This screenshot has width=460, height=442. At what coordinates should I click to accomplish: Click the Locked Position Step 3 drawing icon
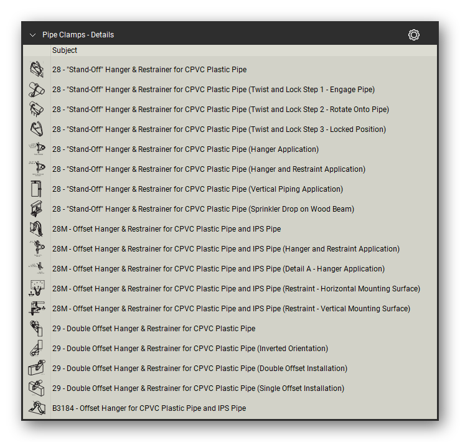(x=37, y=129)
